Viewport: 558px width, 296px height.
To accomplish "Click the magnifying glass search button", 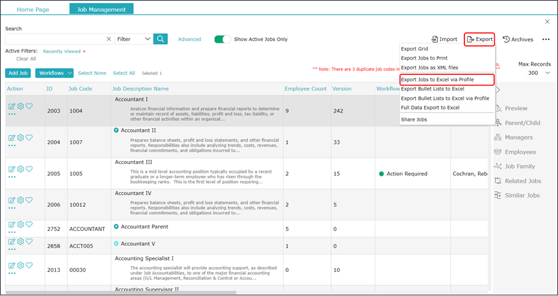I will pos(160,39).
